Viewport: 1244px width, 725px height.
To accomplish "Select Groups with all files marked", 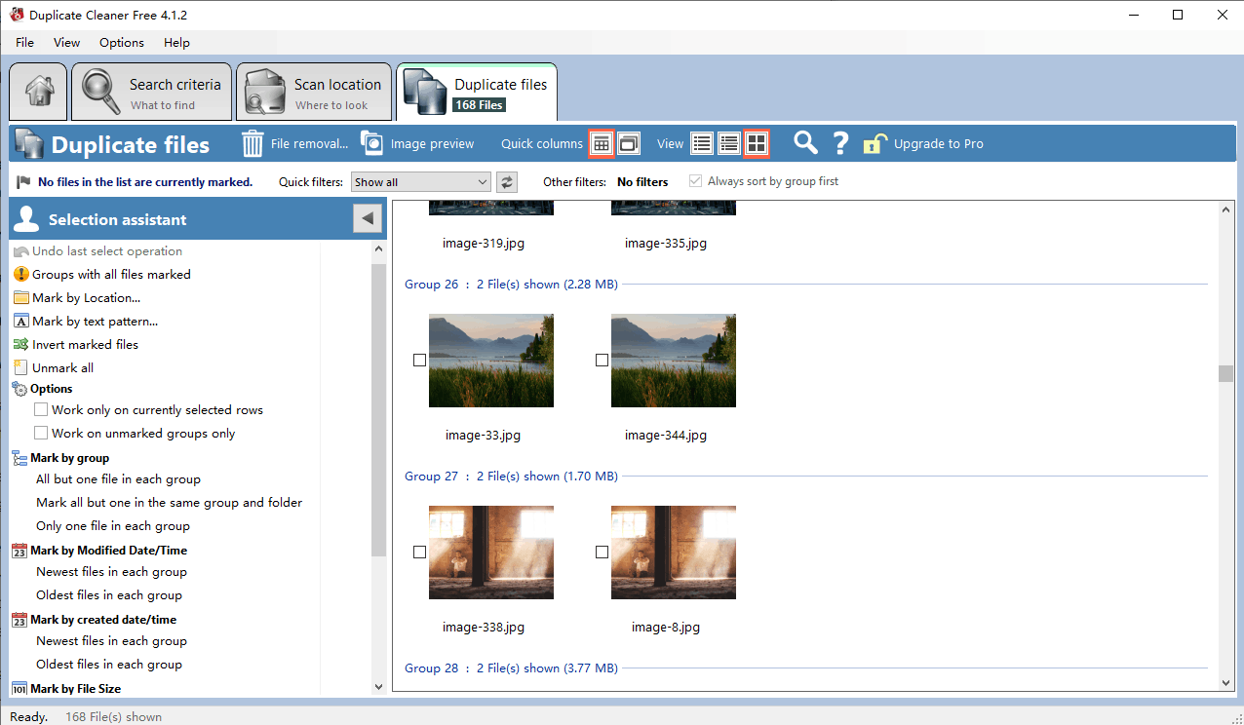I will 102,275.
